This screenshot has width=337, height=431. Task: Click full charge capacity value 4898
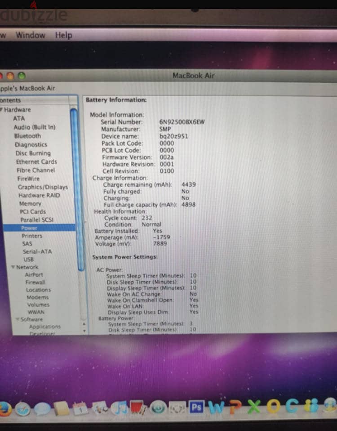188,205
